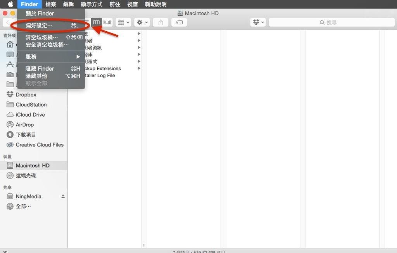Open the 顯示方式 menu
The height and width of the screenshot is (253, 397).
pyautogui.click(x=91, y=4)
